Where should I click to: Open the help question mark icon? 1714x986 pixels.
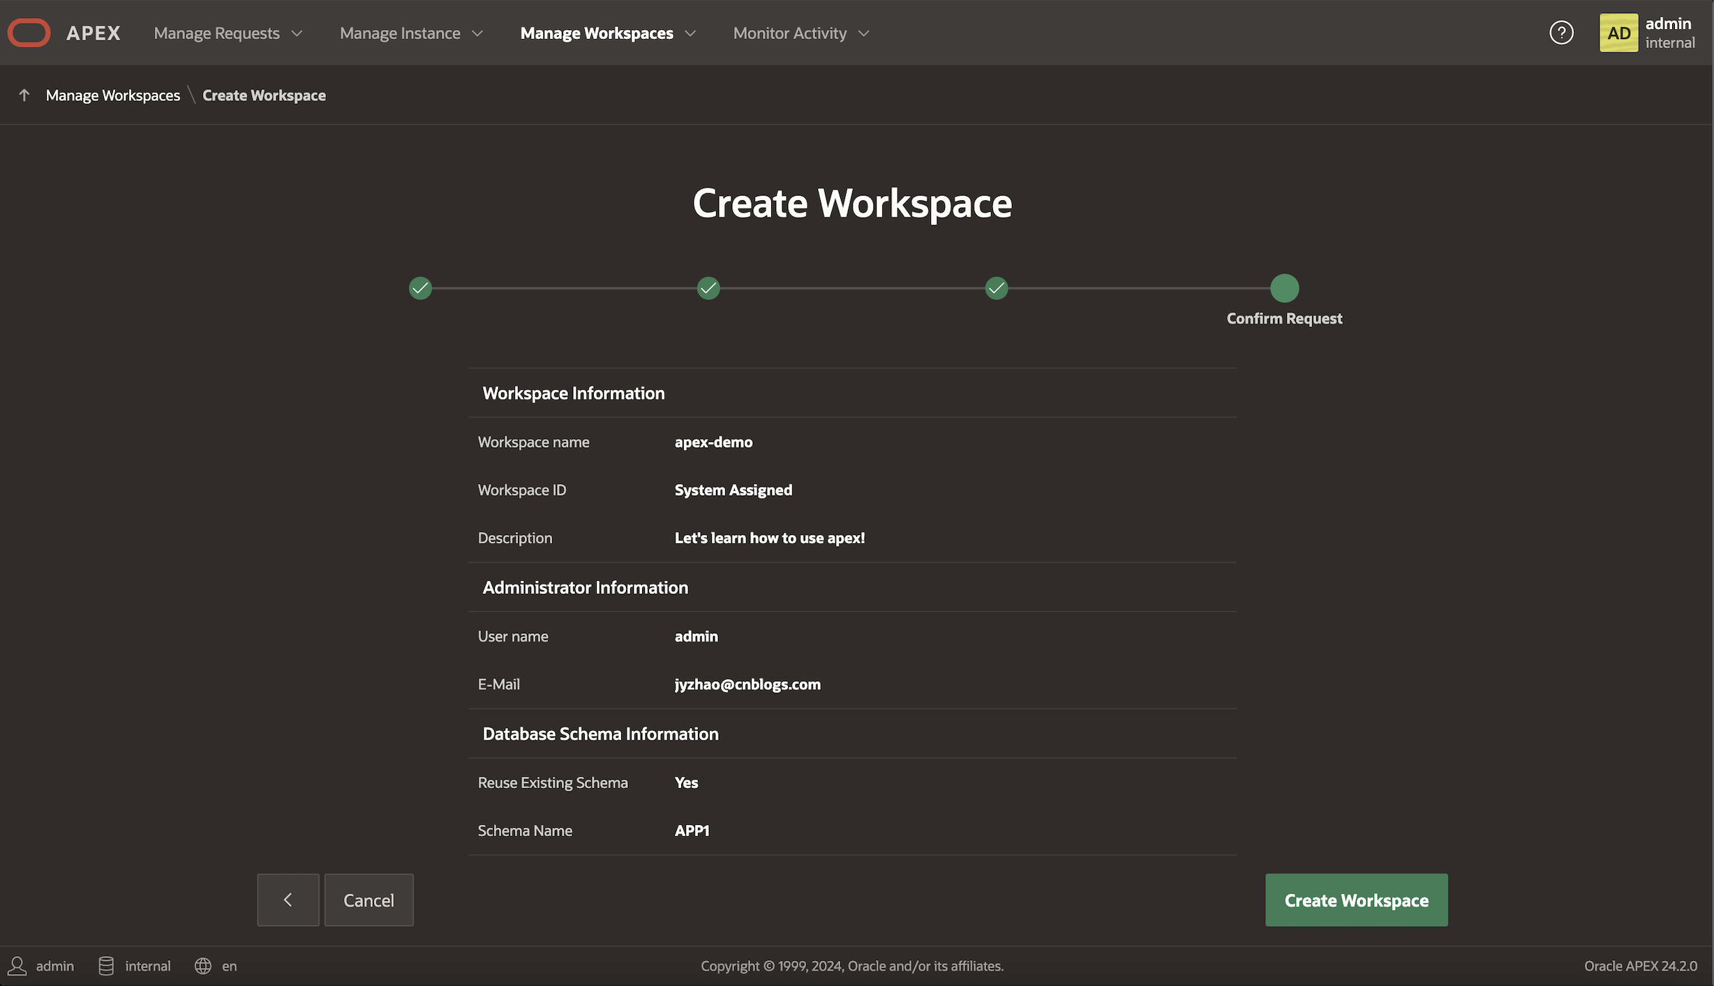[1561, 33]
